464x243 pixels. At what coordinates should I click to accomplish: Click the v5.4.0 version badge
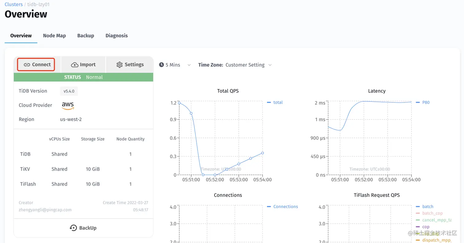pos(69,91)
